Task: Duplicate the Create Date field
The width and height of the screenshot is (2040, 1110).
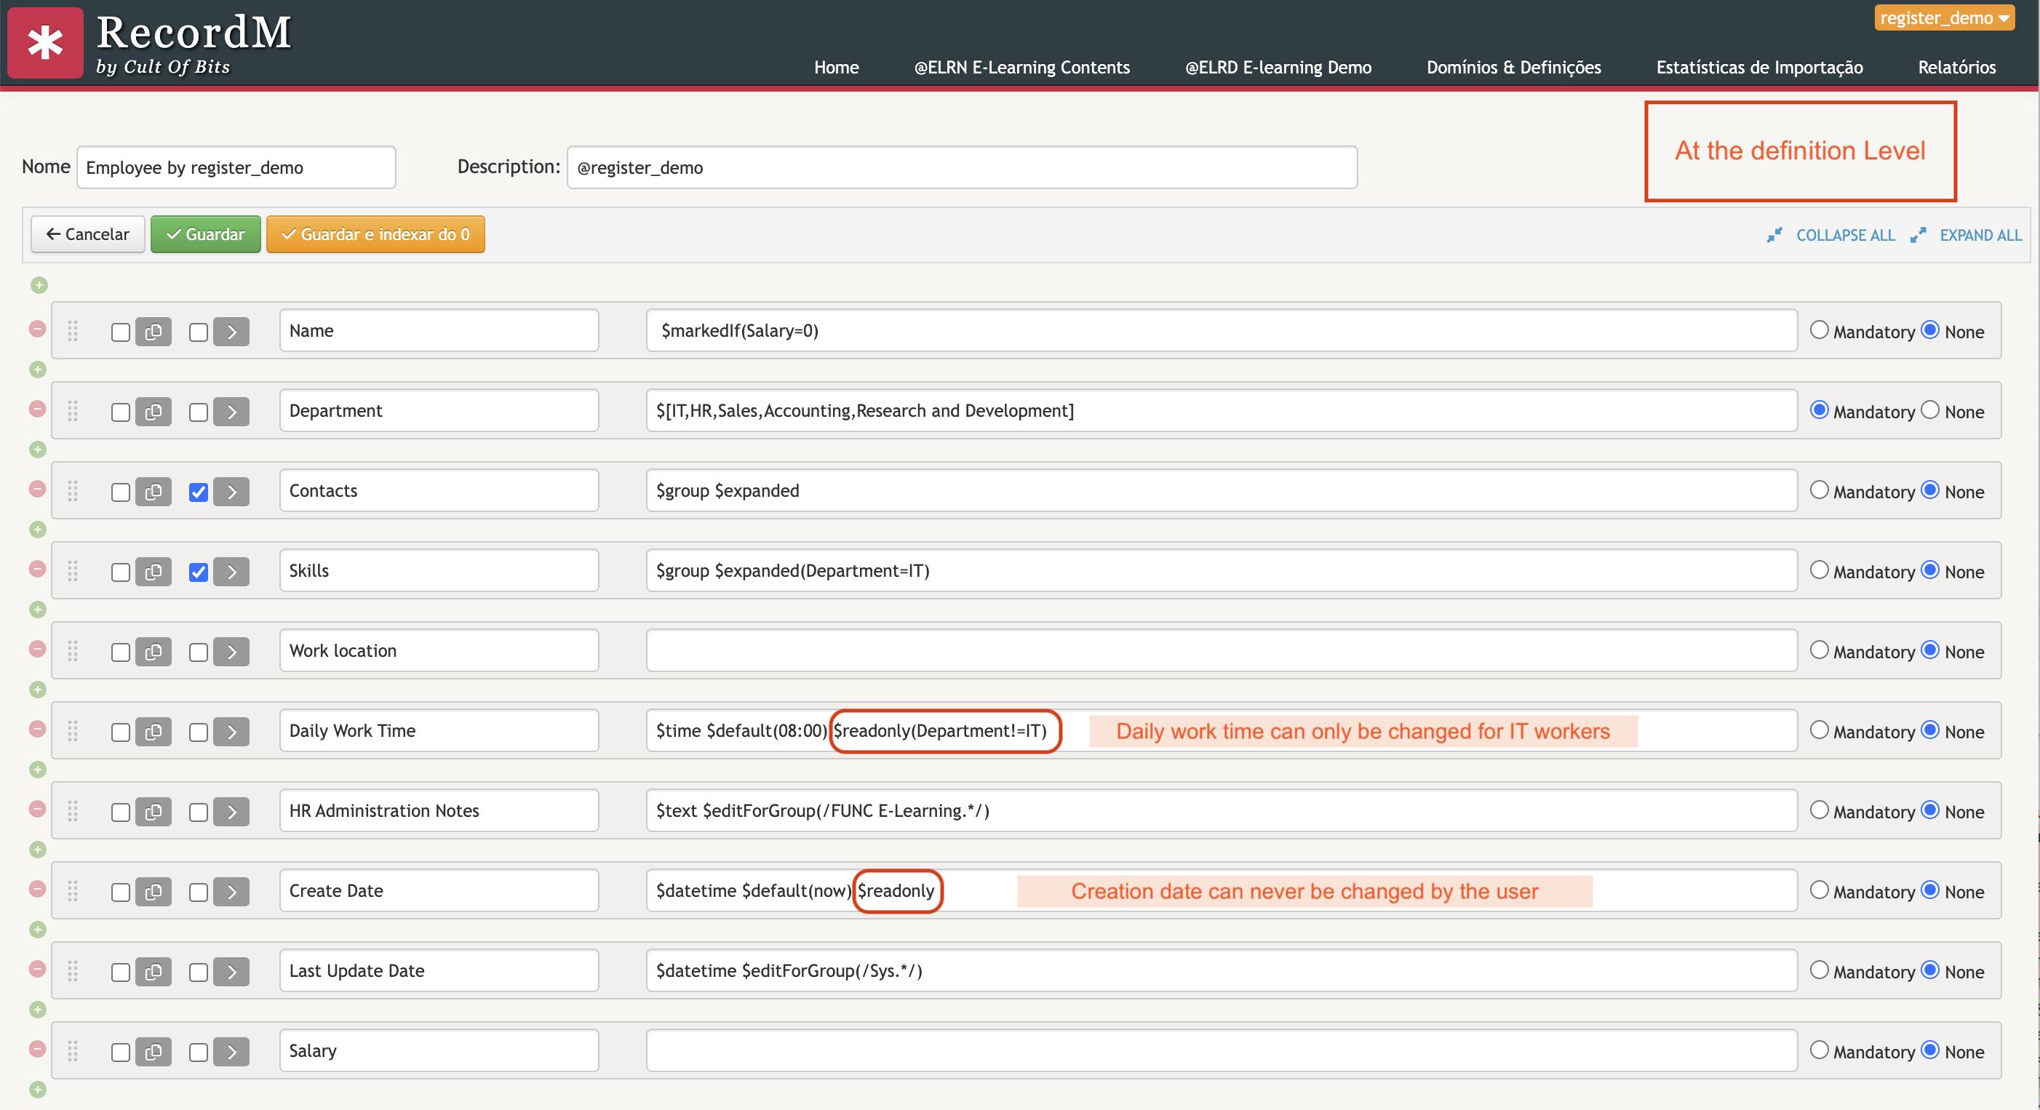Action: pos(154,892)
